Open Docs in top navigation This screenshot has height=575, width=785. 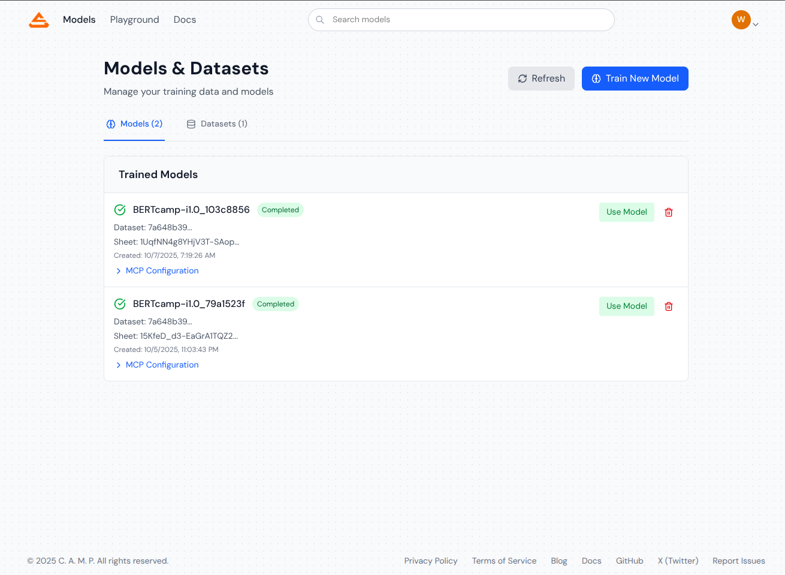tap(185, 20)
